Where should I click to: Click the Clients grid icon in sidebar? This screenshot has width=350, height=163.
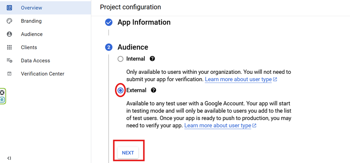coord(9,47)
